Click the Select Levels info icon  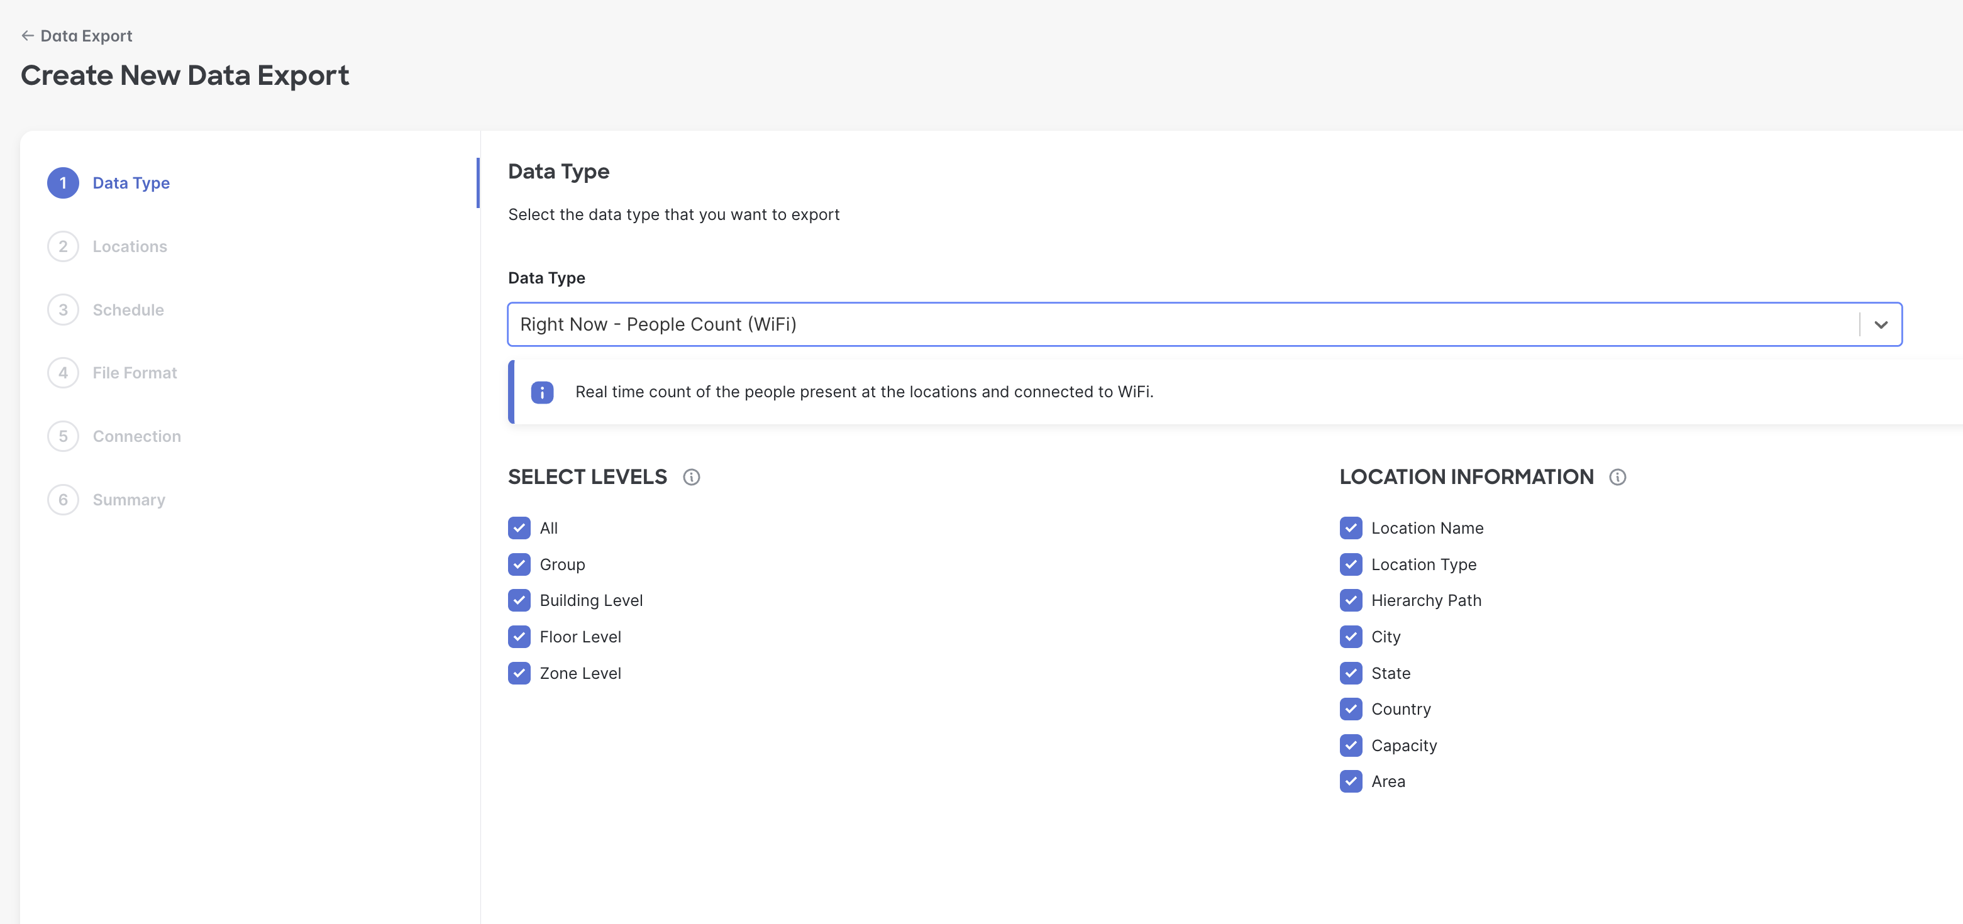[691, 477]
